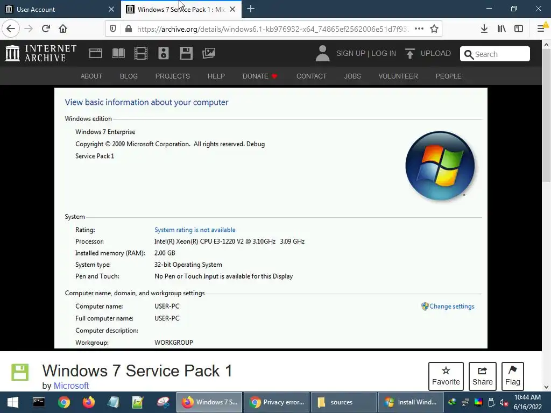Click the Share button
Screen dimensions: 551x413
click(x=483, y=376)
